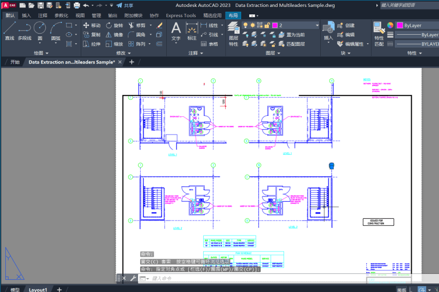Click the object color wheel icon
Viewport: 439px width, 292px height.
tap(390, 26)
